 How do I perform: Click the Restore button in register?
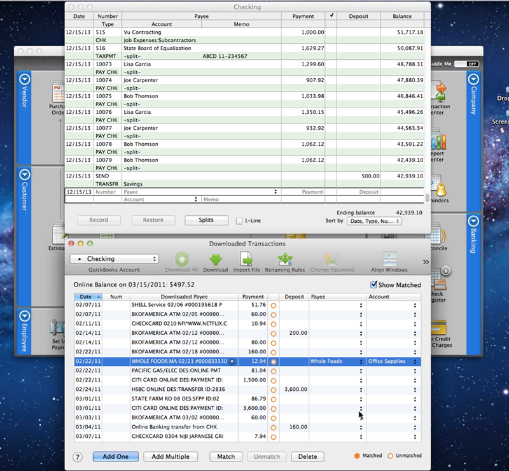pyautogui.click(x=153, y=220)
